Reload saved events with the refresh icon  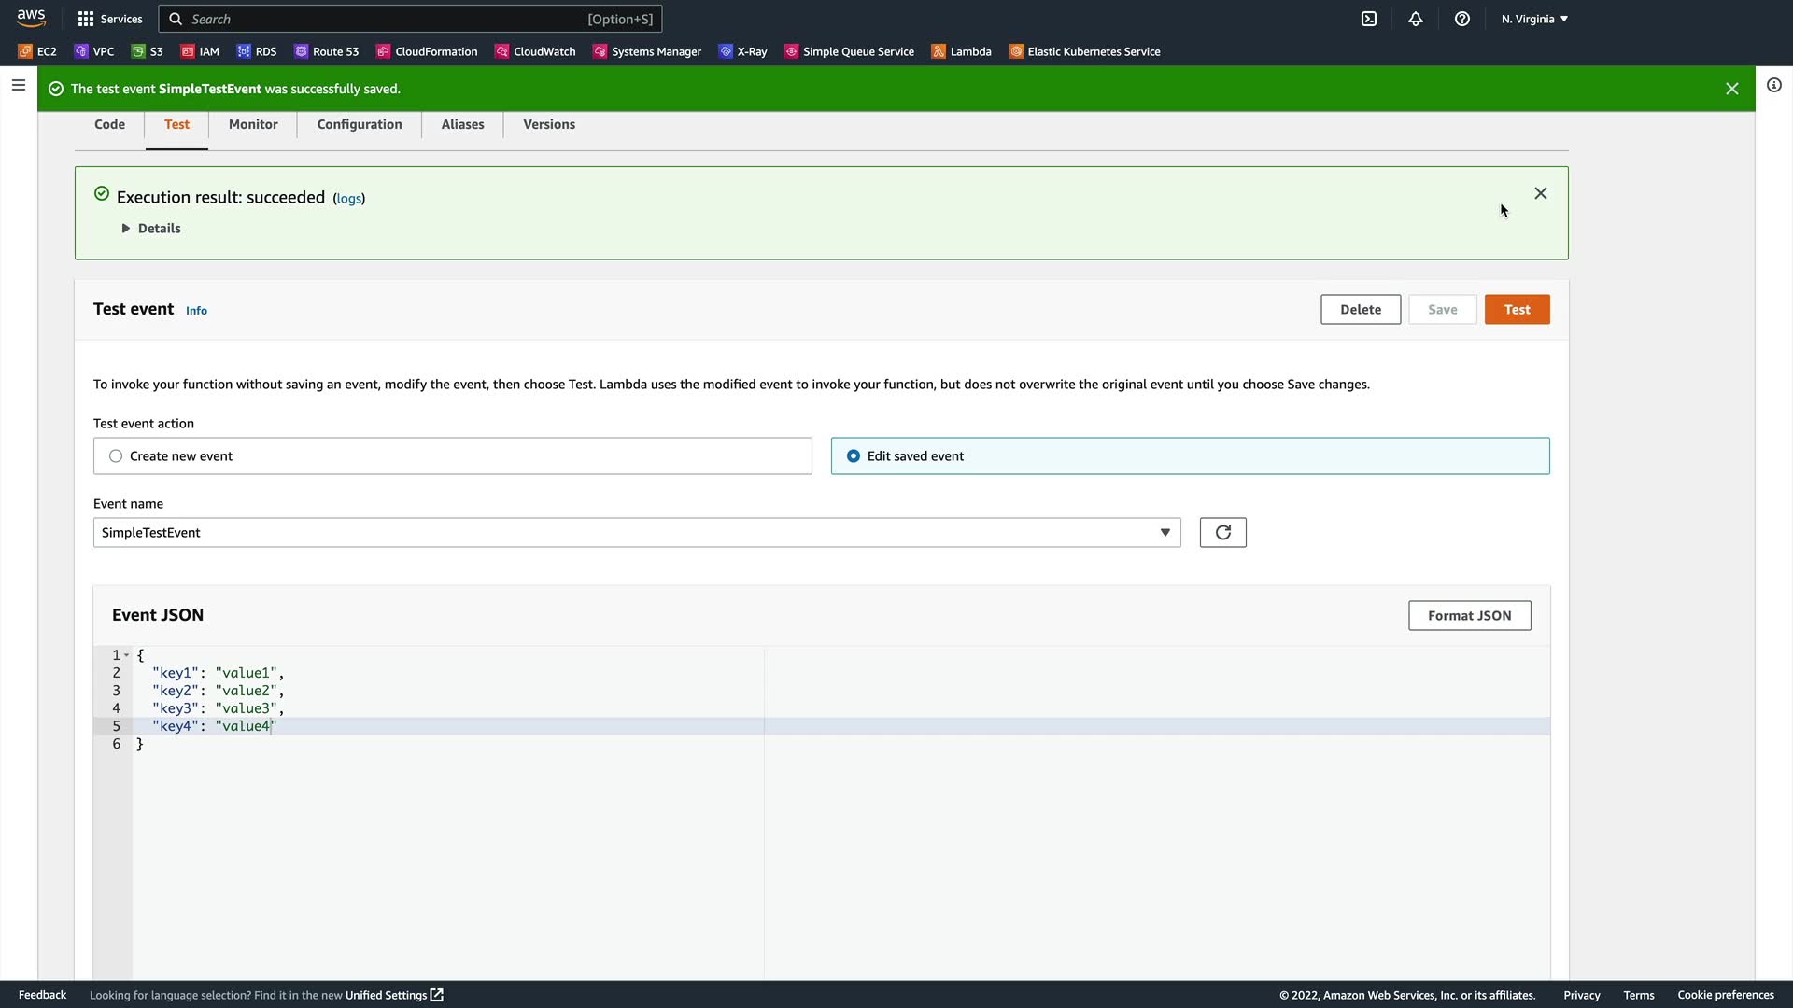(x=1222, y=533)
